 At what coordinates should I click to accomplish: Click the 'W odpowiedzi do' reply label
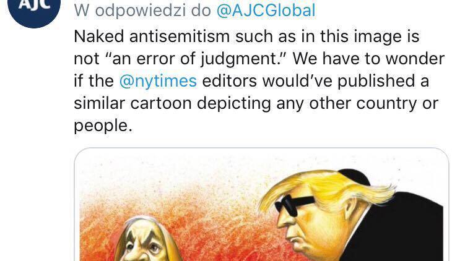(x=142, y=11)
